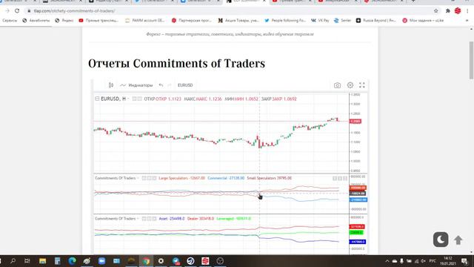
Task: Open Zoom app from taskbar
Action: [101, 261]
